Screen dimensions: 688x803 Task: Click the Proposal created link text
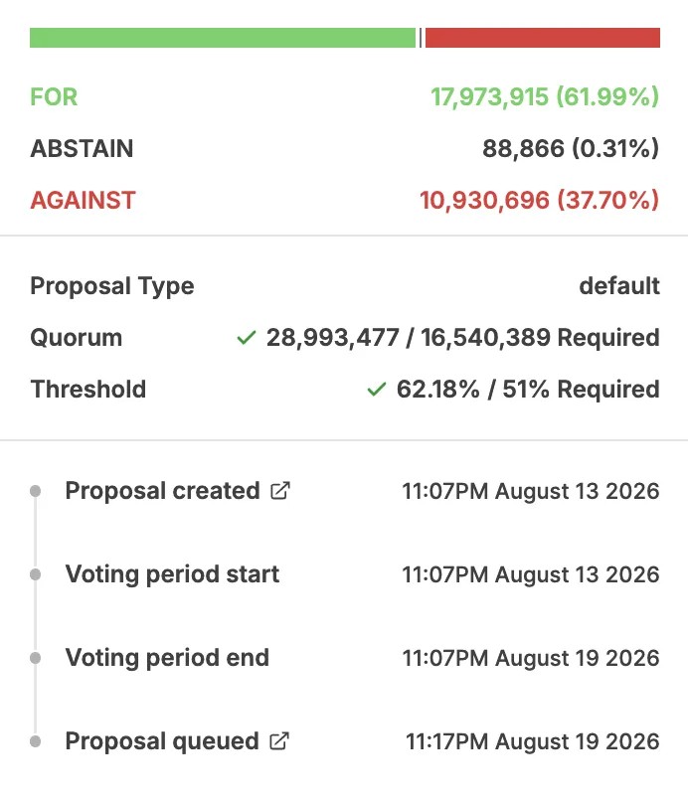162,491
